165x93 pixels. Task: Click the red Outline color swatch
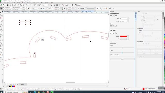pos(123,36)
